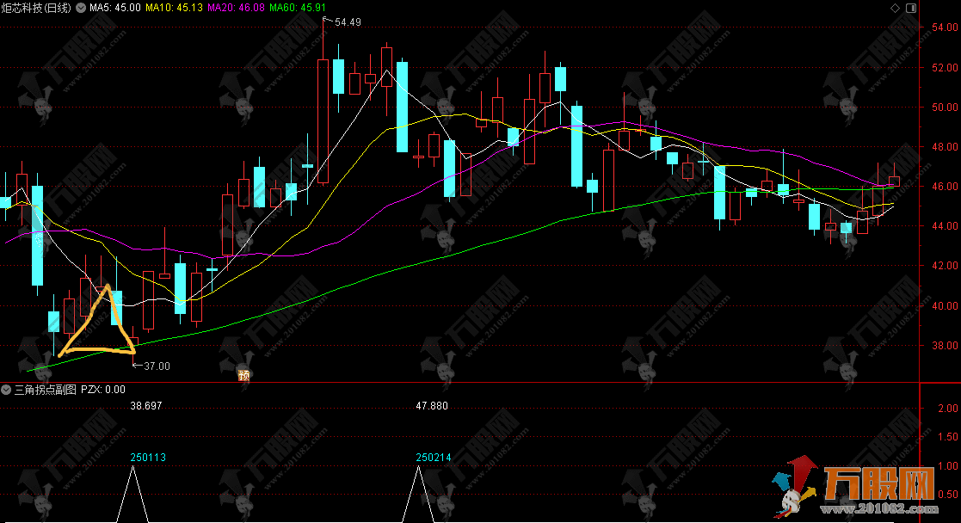Click the 38.00 price axis label
961x523 pixels.
tap(945, 345)
